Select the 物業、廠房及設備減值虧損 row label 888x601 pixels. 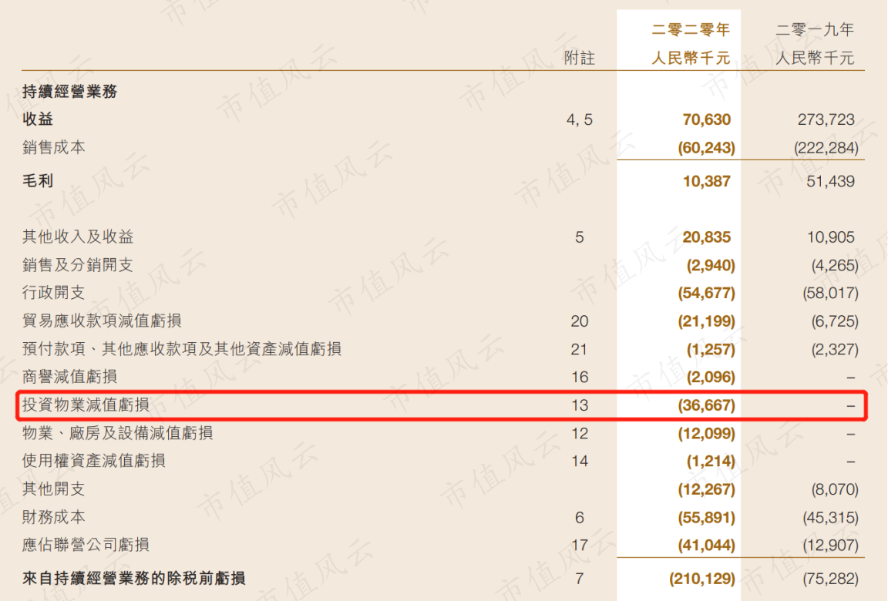tap(117, 433)
